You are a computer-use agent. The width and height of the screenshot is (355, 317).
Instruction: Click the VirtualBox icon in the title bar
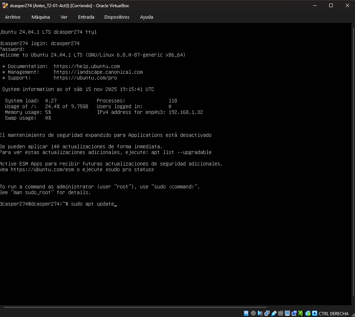click(5, 5)
